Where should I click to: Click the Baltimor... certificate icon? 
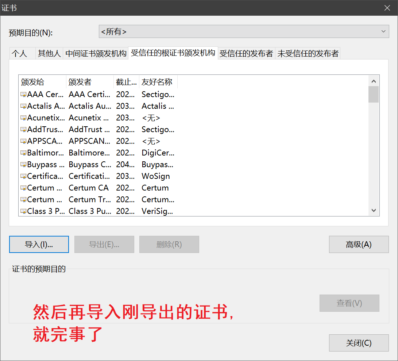click(x=23, y=153)
